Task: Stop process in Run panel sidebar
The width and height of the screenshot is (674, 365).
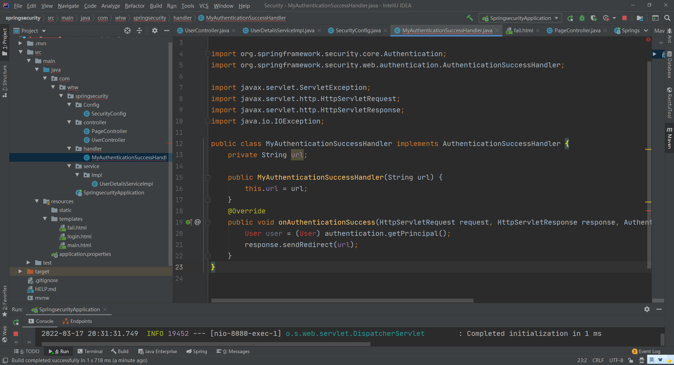Action: (16, 334)
